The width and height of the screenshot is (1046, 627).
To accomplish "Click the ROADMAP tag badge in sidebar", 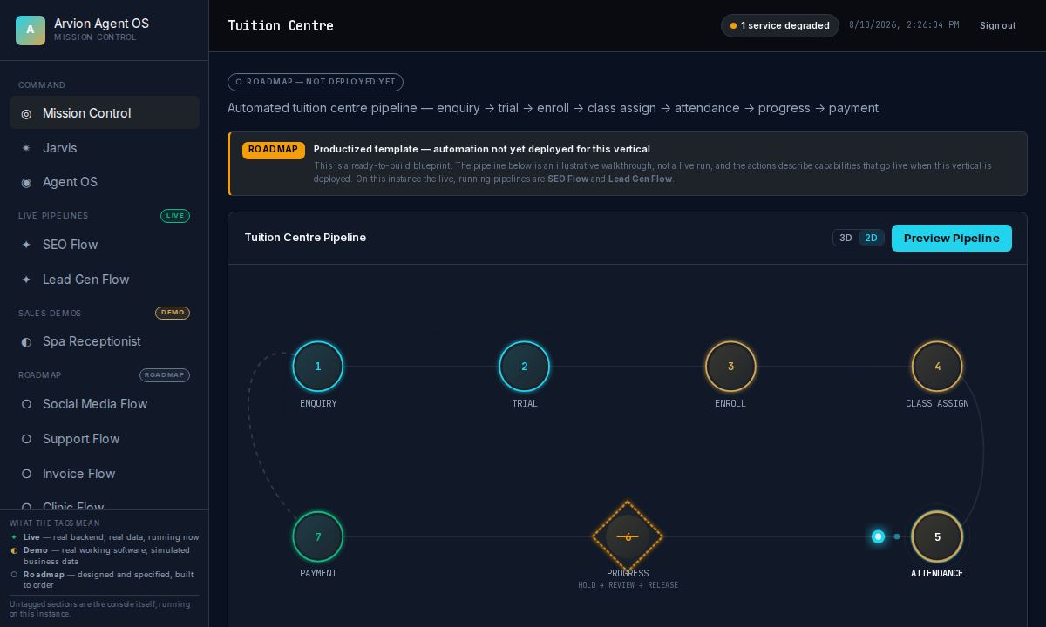I will coord(165,375).
